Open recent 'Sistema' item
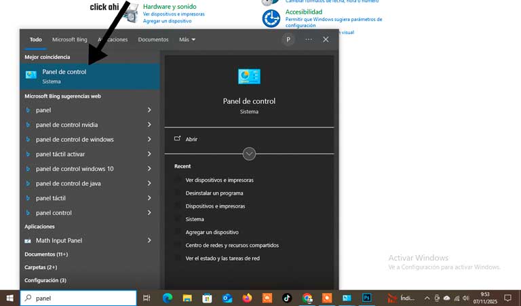 (x=195, y=219)
